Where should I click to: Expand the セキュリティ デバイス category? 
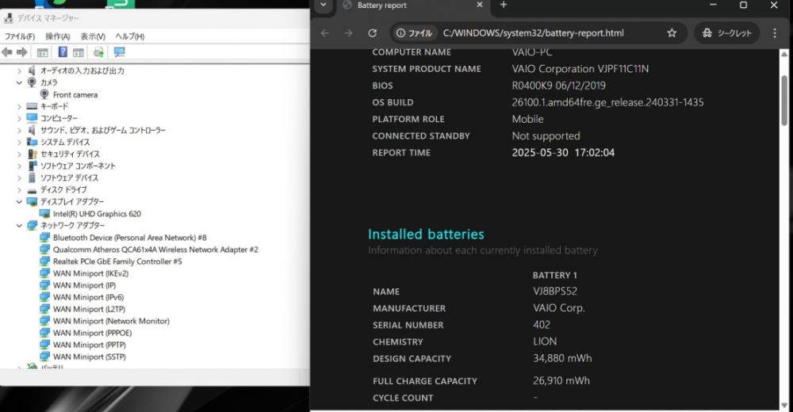(19, 154)
